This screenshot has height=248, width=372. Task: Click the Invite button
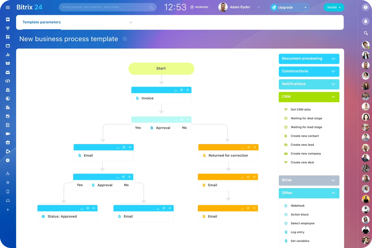click(332, 7)
